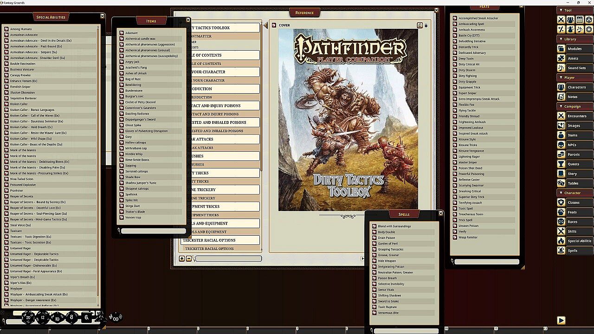Viewport: 594px width, 334px height.
Task: Click the filter field in the Feats window
Action: tap(486, 262)
